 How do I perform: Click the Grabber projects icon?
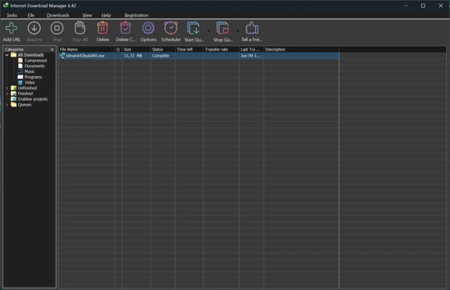tap(14, 99)
